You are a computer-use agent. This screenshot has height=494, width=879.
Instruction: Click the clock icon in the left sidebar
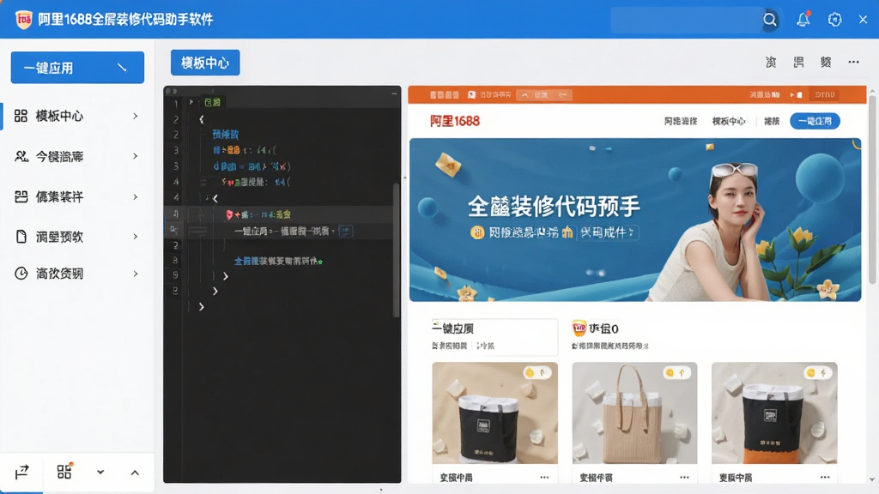pyautogui.click(x=21, y=274)
